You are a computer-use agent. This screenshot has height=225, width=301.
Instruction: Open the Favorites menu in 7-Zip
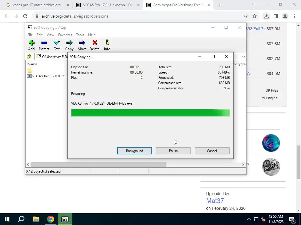65,35
